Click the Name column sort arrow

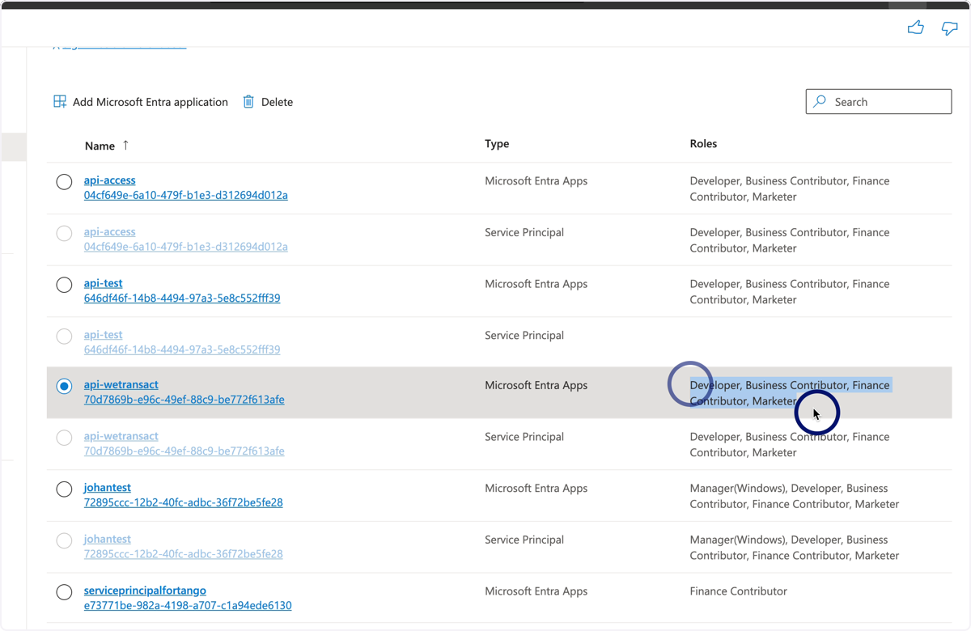[125, 145]
